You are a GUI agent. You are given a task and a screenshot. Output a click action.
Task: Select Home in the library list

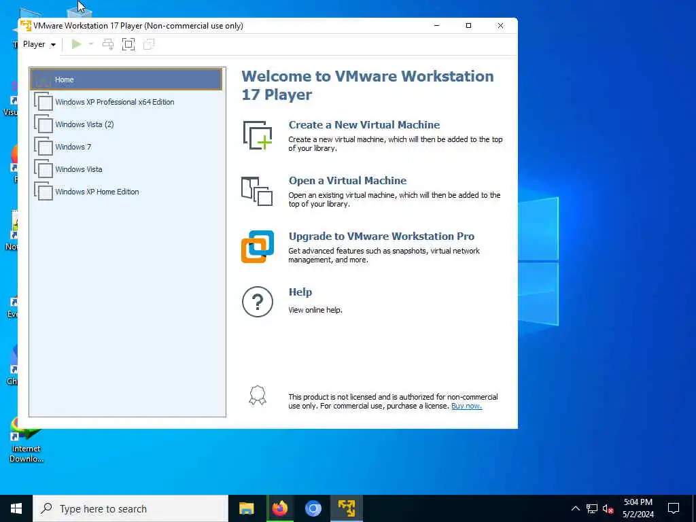click(x=126, y=80)
